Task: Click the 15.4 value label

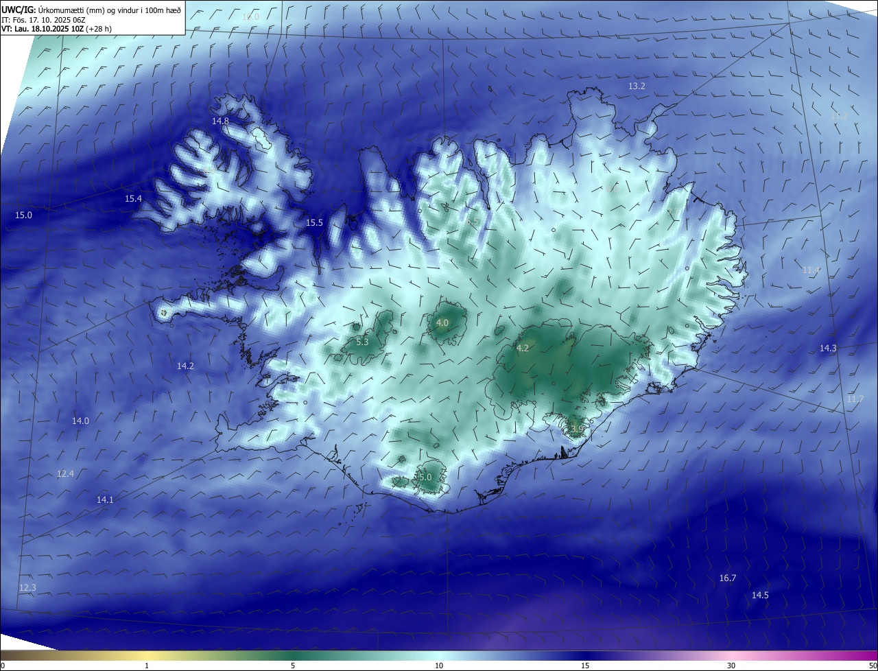Action: pos(133,199)
